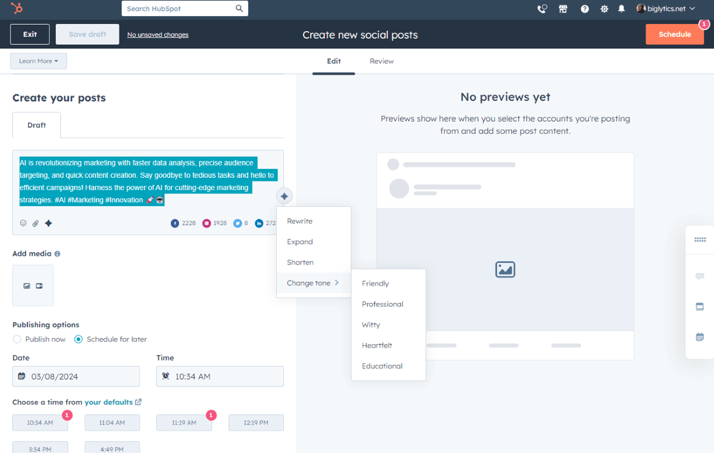The width and height of the screenshot is (714, 453).
Task: Click the paperclip attachment icon
Action: [35, 223]
